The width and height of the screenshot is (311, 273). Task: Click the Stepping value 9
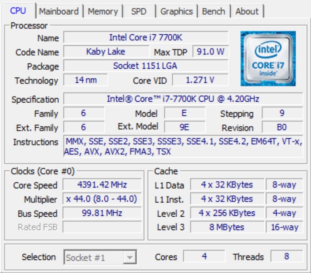click(282, 113)
